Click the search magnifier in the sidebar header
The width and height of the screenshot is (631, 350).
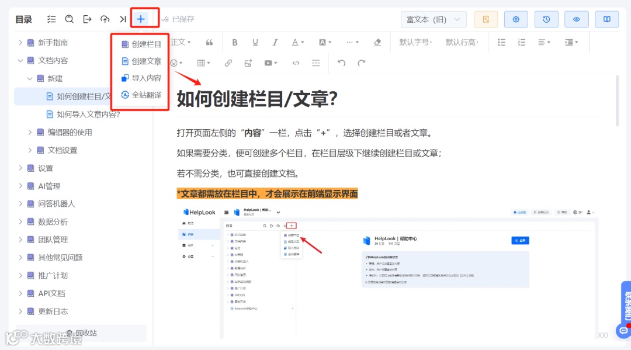pos(69,19)
